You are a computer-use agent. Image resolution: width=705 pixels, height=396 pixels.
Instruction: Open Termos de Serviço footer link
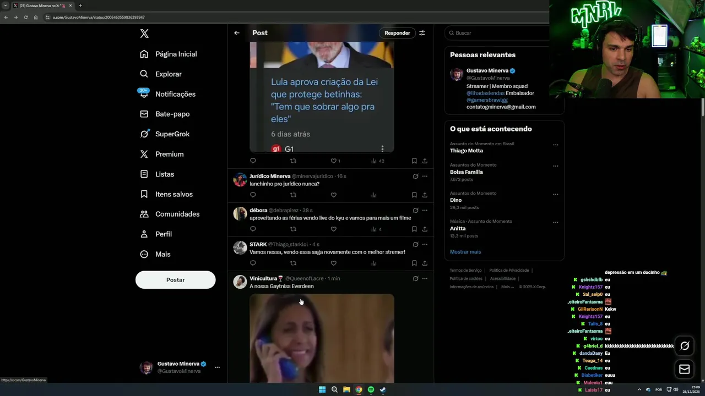(465, 270)
